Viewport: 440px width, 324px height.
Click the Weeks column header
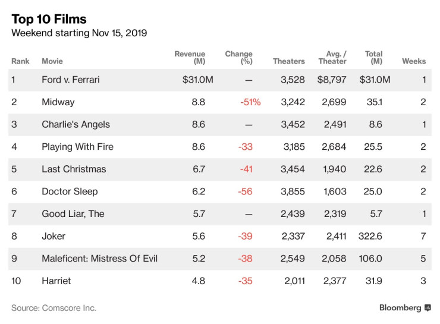pyautogui.click(x=414, y=61)
